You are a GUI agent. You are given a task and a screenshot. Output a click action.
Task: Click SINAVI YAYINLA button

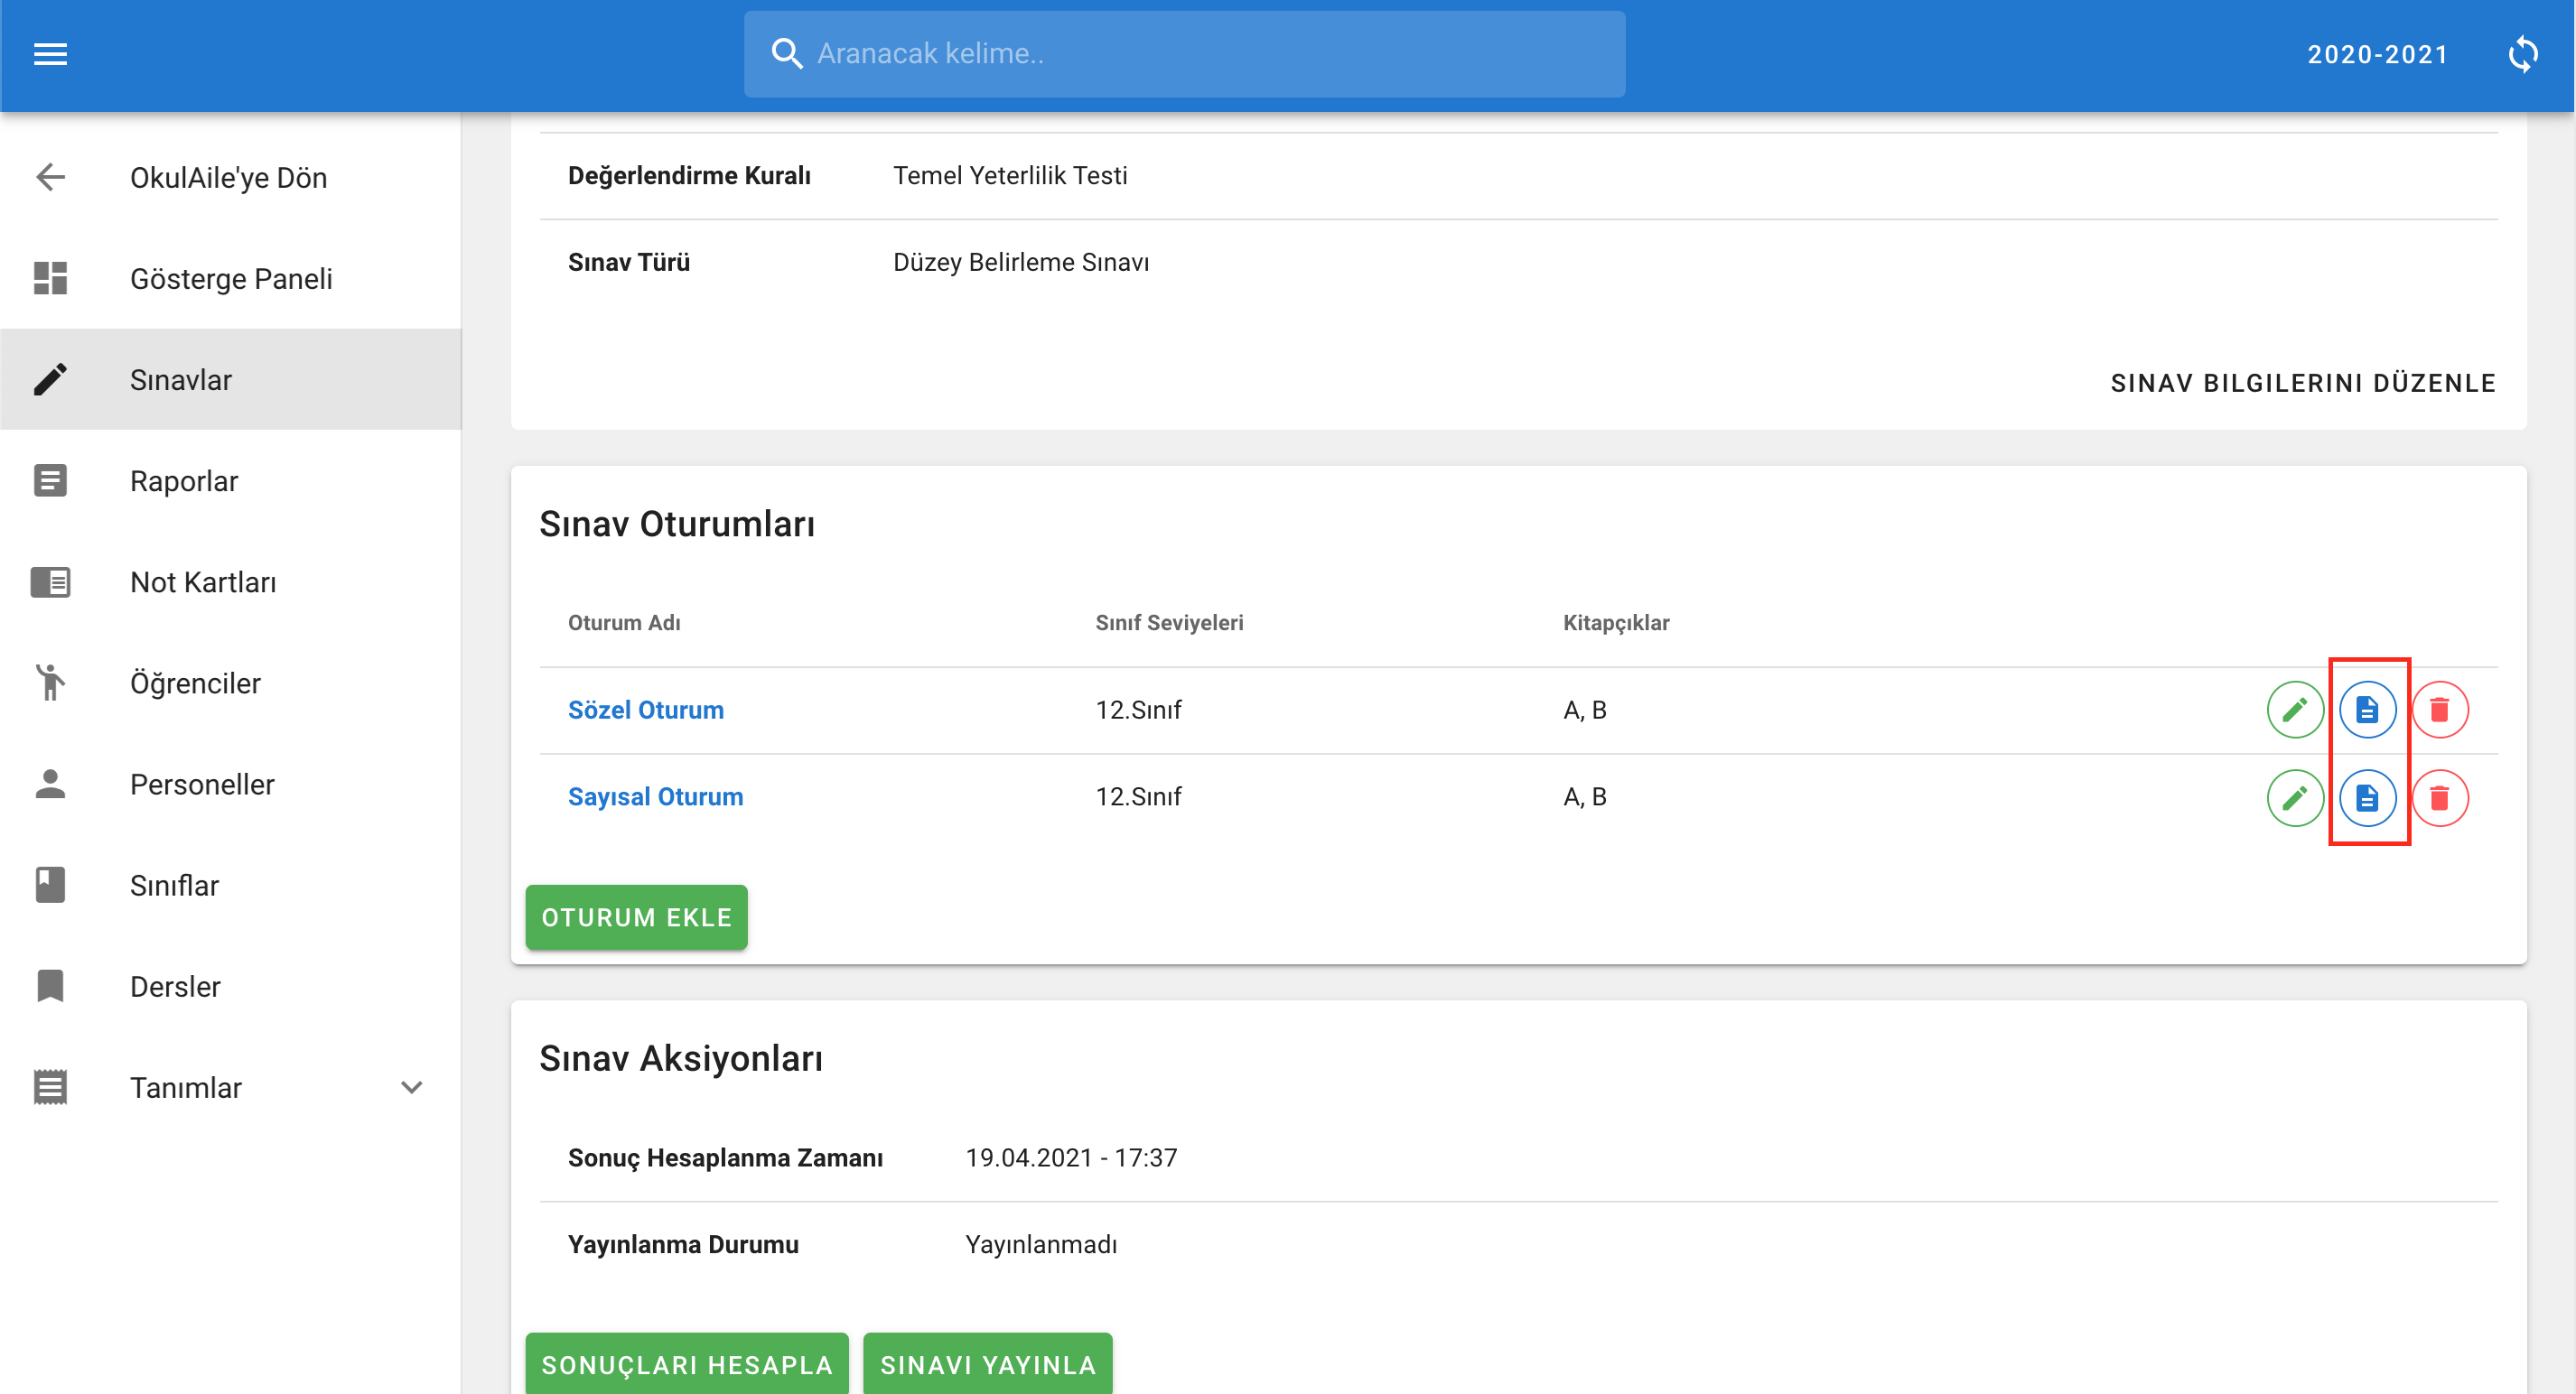tap(988, 1363)
